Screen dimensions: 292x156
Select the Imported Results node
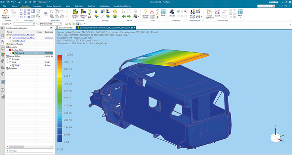pos(15,44)
